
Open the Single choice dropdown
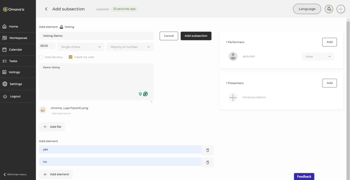[81, 47]
